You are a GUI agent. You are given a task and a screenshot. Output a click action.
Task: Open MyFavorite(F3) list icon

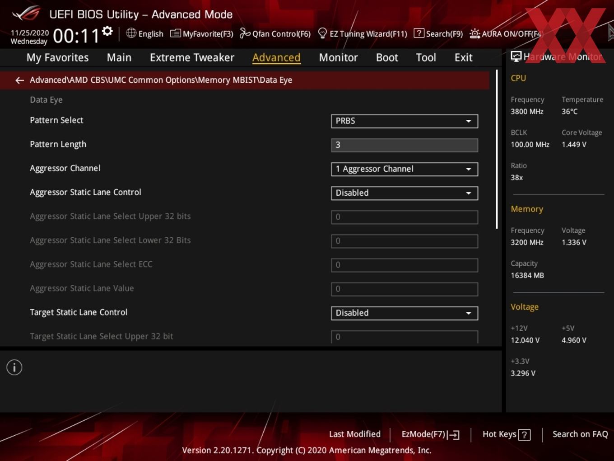[175, 33]
